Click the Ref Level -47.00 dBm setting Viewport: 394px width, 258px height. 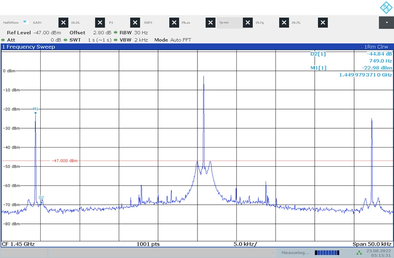point(34,33)
